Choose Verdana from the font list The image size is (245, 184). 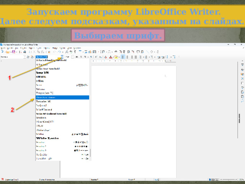(62, 118)
